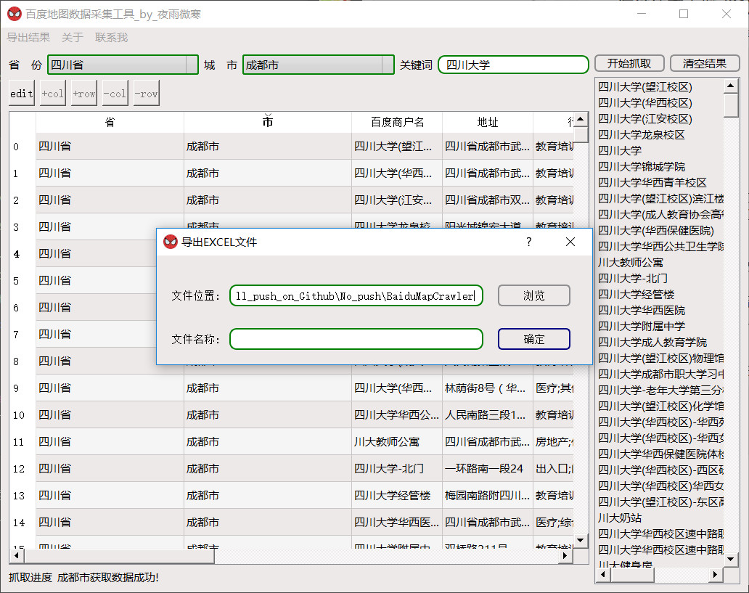Viewport: 749px width, 593px height.
Task: Select 川大奶站 in the results list
Action: pyautogui.click(x=660, y=518)
